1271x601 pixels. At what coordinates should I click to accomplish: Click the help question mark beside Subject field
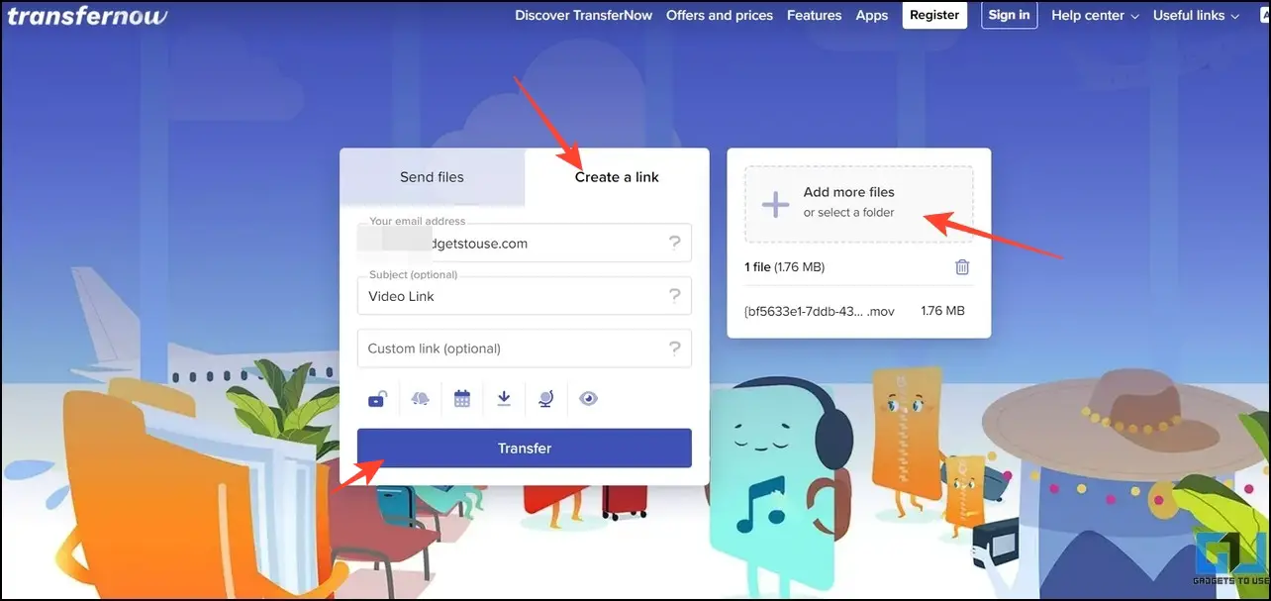(675, 295)
